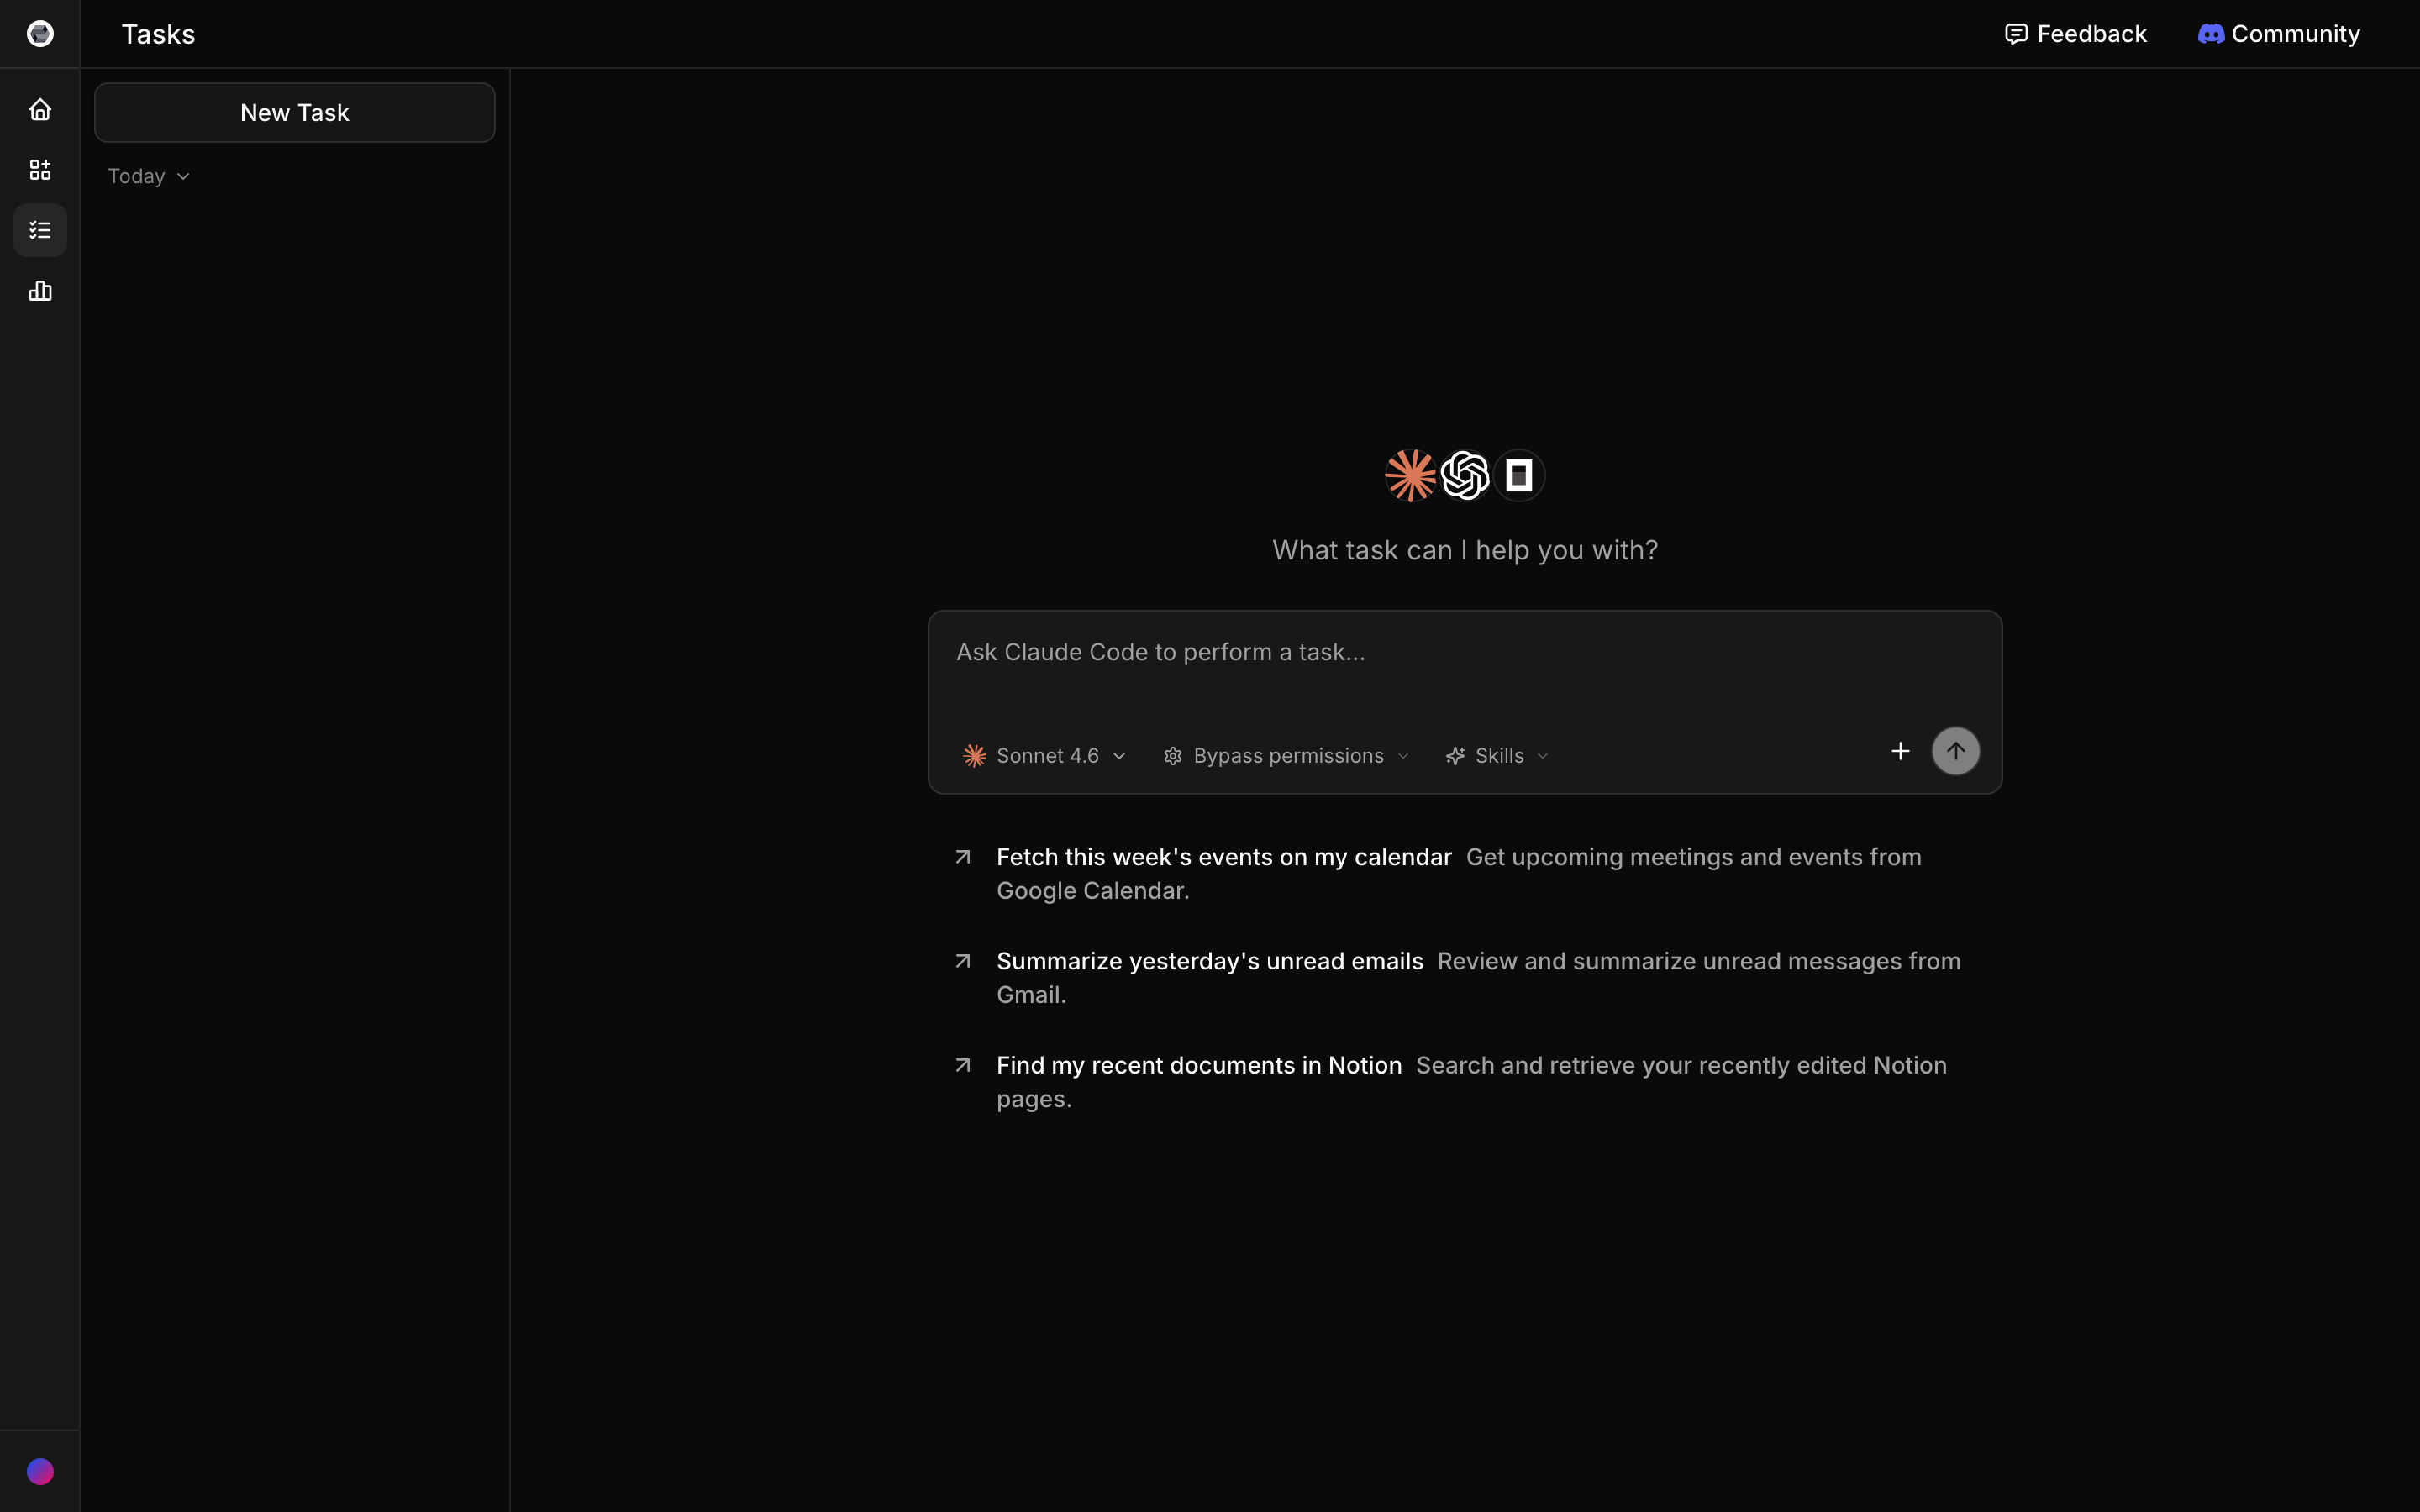The width and height of the screenshot is (2420, 1512).
Task: Expand the Skills dropdown
Action: click(x=1497, y=756)
